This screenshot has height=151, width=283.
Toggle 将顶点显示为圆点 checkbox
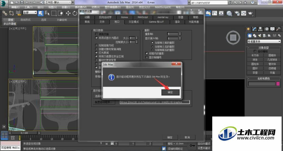[97, 38]
